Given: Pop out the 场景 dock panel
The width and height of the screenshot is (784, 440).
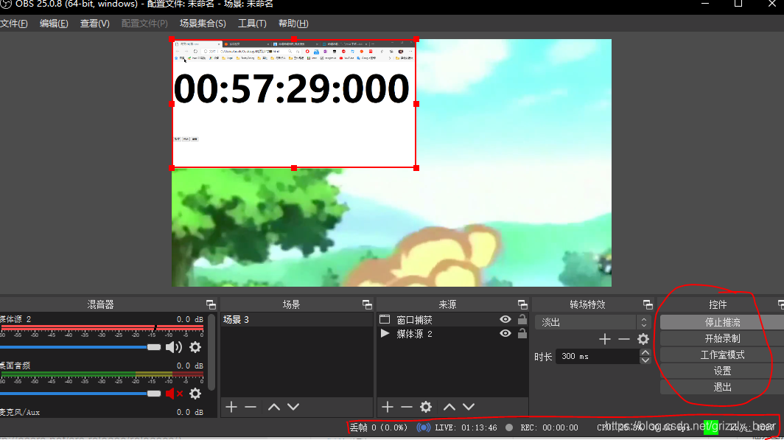Looking at the screenshot, I should coord(367,304).
